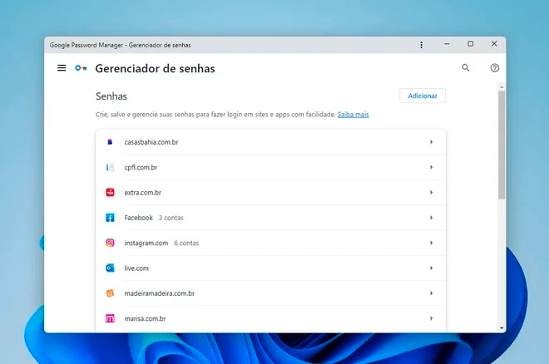
Task: Open the three-dot window options menu
Action: point(422,44)
